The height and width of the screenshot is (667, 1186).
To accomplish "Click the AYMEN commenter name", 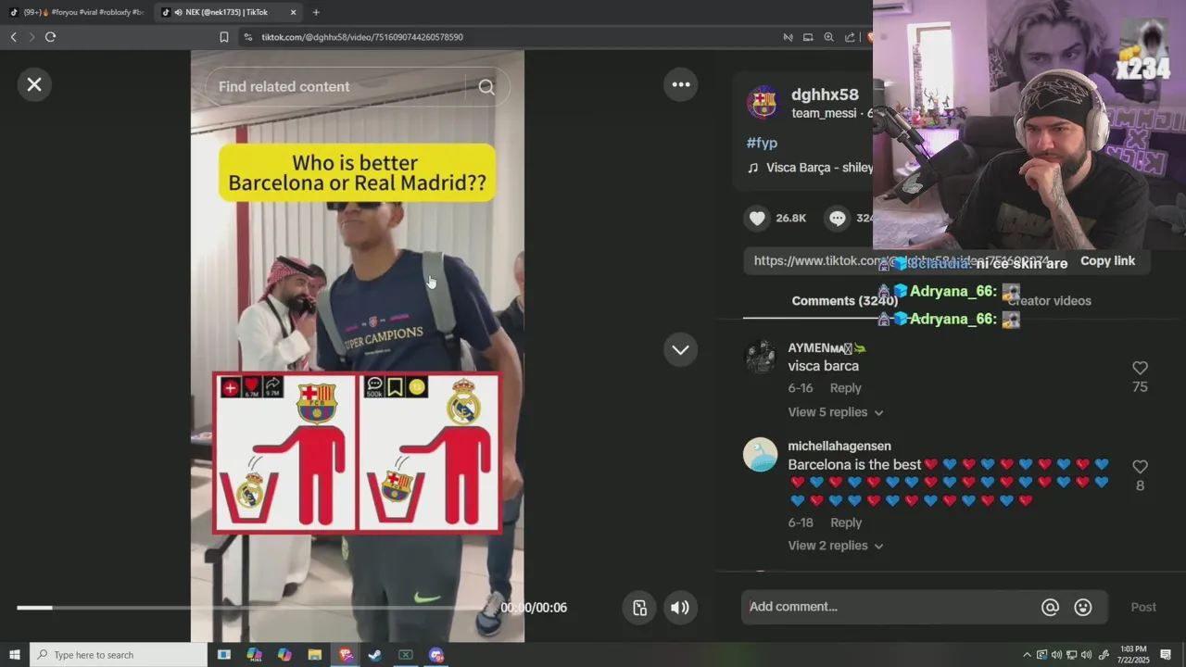I will click(x=826, y=348).
